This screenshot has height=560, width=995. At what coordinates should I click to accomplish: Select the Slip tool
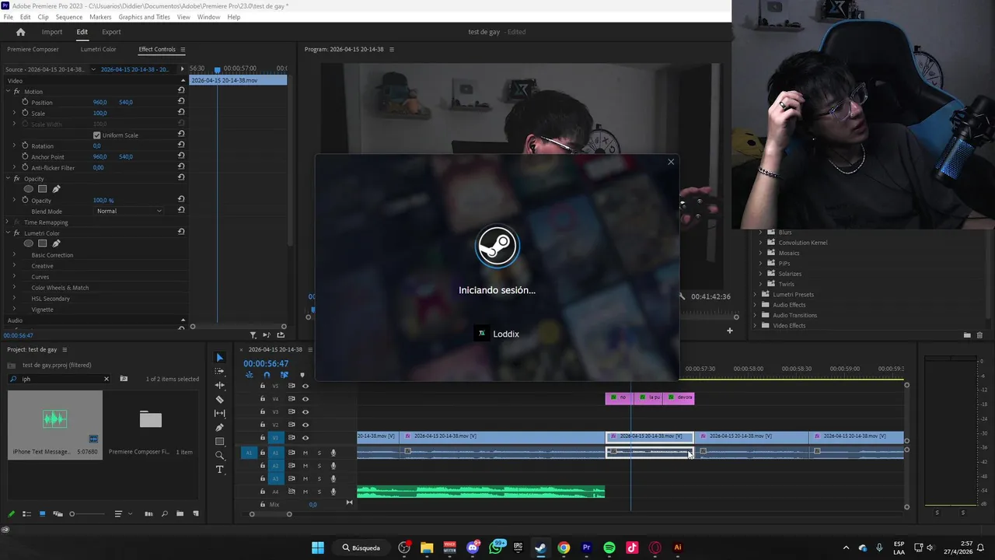[x=219, y=414]
